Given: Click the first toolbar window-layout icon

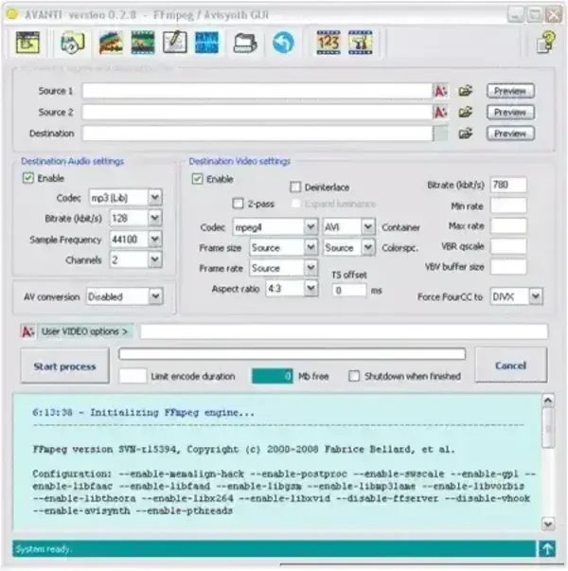Looking at the screenshot, I should click(27, 43).
